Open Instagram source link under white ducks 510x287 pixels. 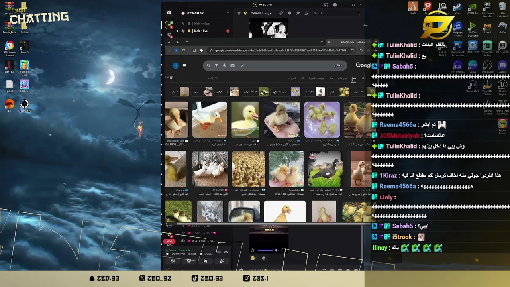click(220, 190)
